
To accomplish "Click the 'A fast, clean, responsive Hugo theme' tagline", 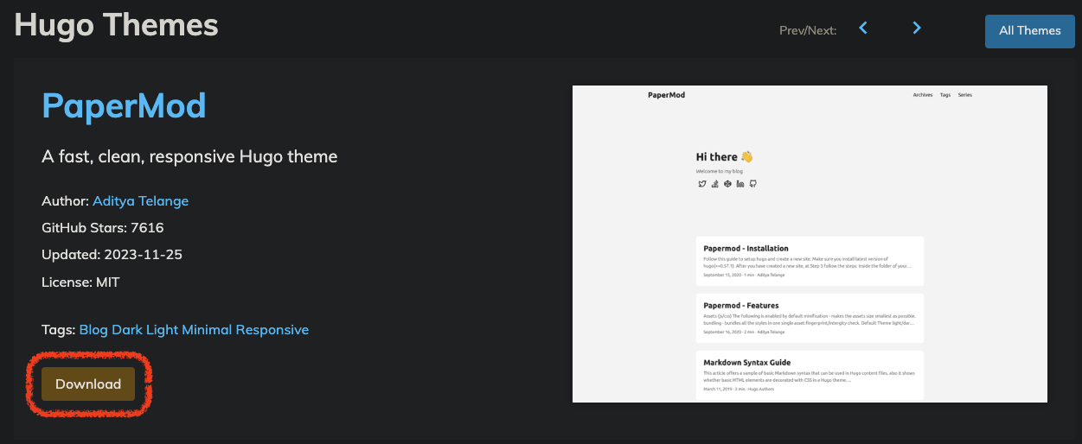I will click(x=189, y=156).
